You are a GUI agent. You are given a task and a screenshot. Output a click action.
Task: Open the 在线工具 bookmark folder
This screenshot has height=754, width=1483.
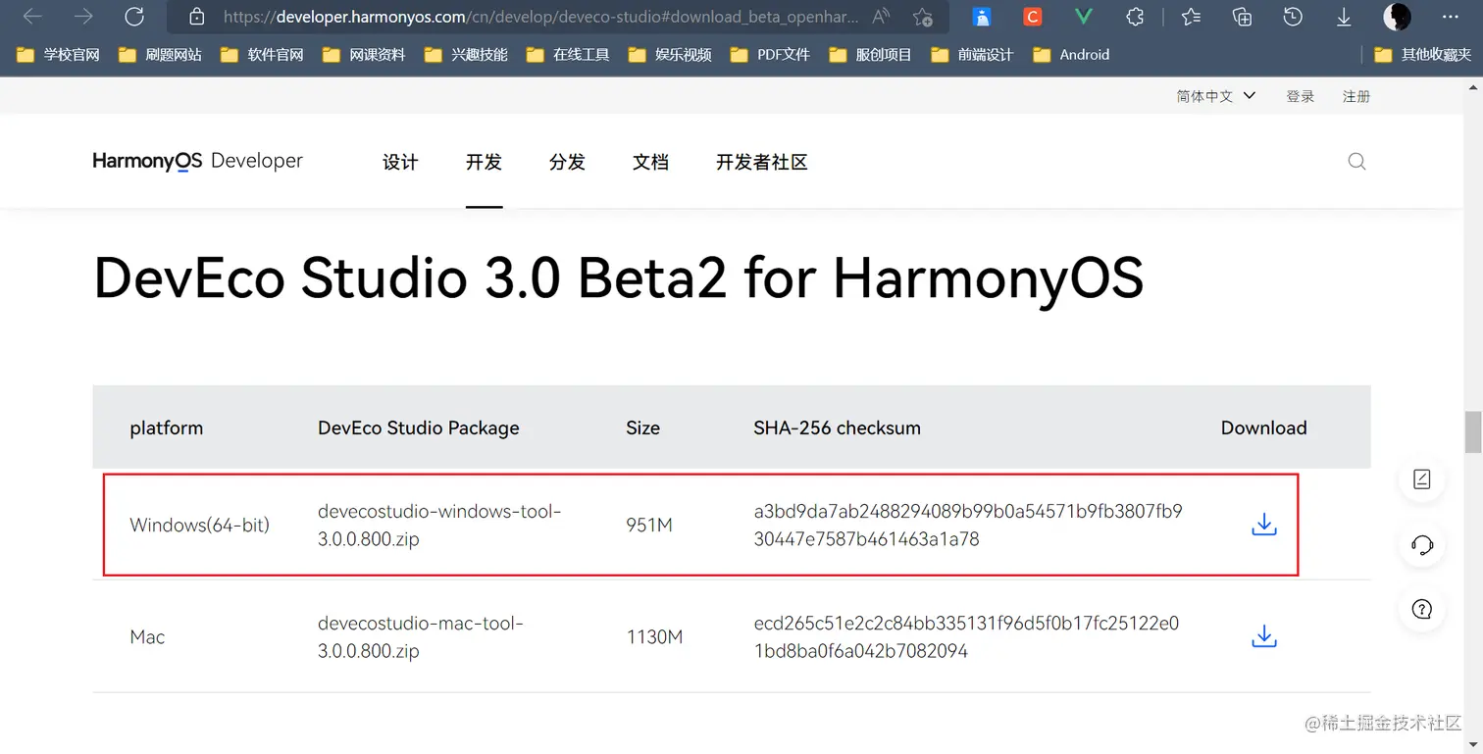[x=568, y=55]
